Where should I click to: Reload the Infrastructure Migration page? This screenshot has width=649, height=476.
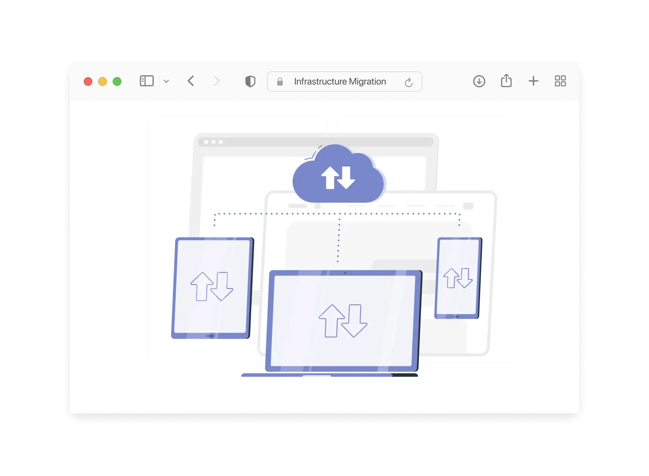click(409, 82)
